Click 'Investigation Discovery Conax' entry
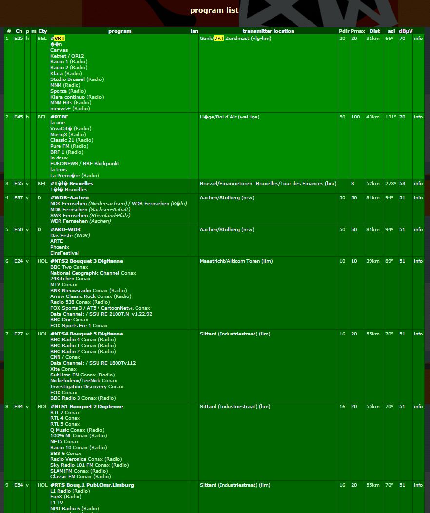430x513 pixels. tap(87, 386)
